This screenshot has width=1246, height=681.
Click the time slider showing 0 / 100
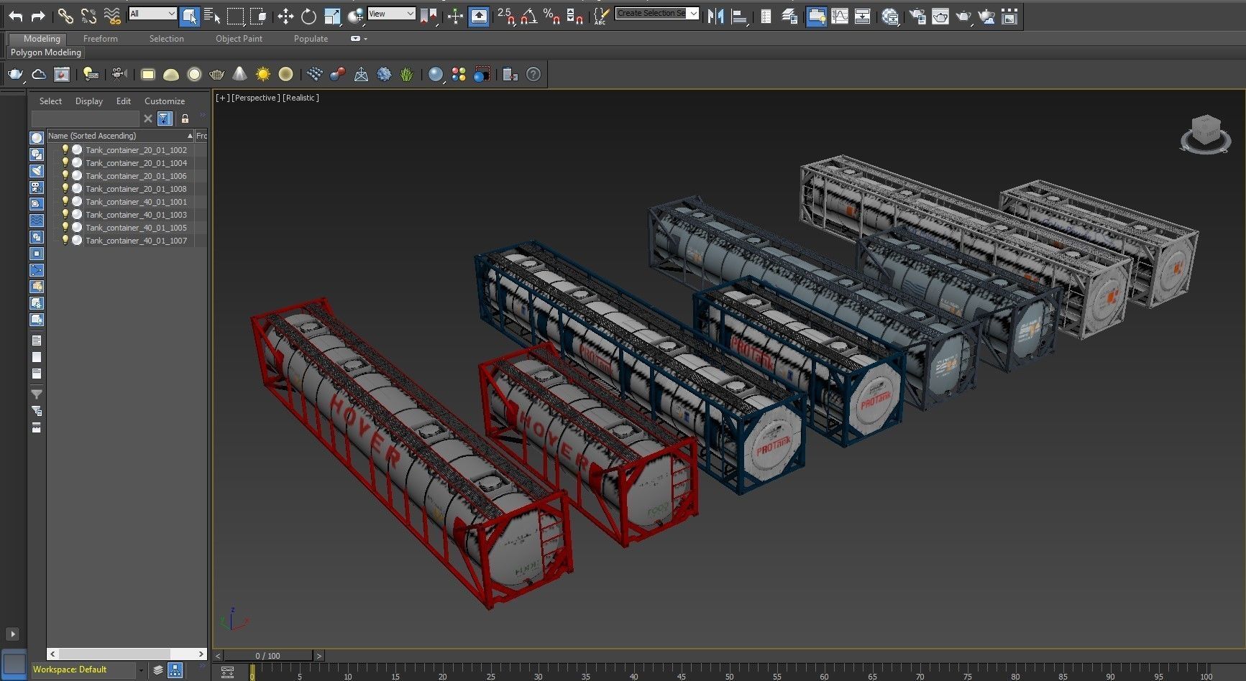click(x=268, y=656)
